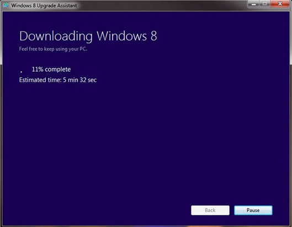Image resolution: width=292 pixels, height=227 pixels.
Task: Click 'Feel free to keep using your PC.'
Action: point(53,49)
